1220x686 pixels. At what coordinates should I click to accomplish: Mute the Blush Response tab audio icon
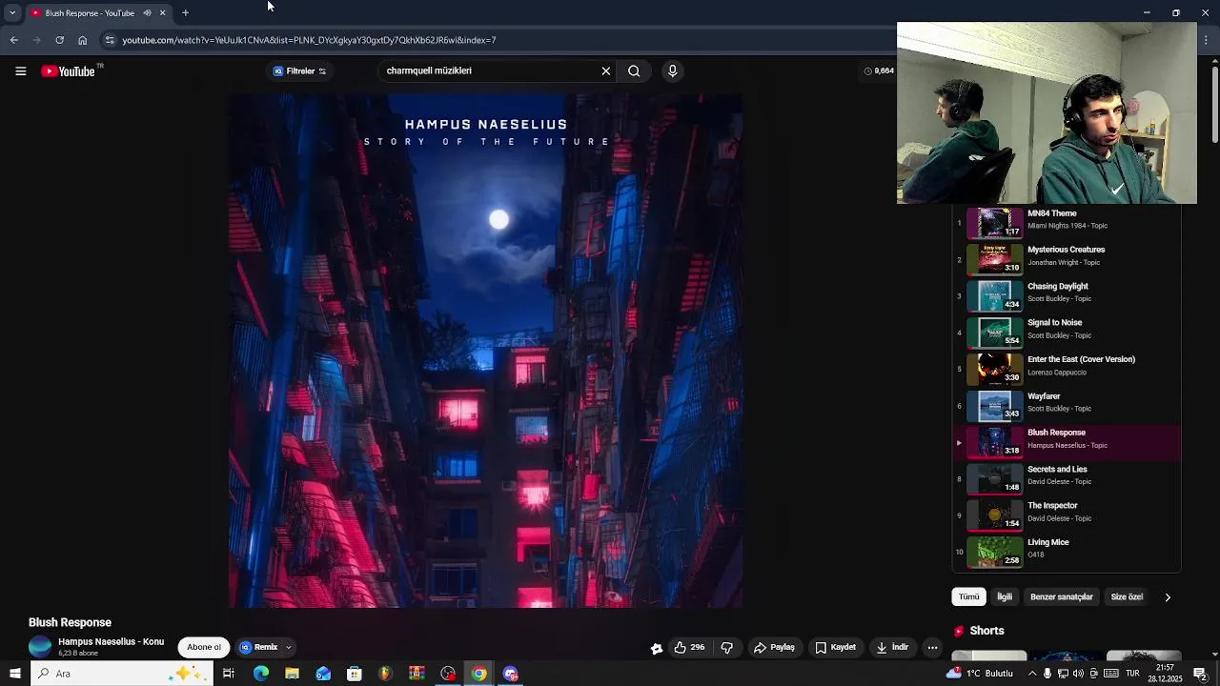(x=147, y=13)
